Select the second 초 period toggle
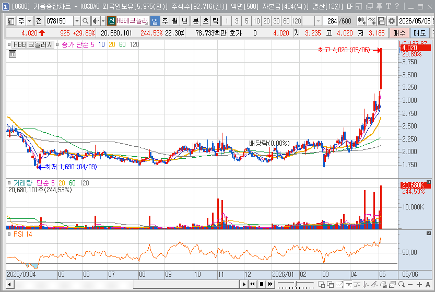Image resolution: width=435 pixels, height=292 pixels. (x=206, y=21)
